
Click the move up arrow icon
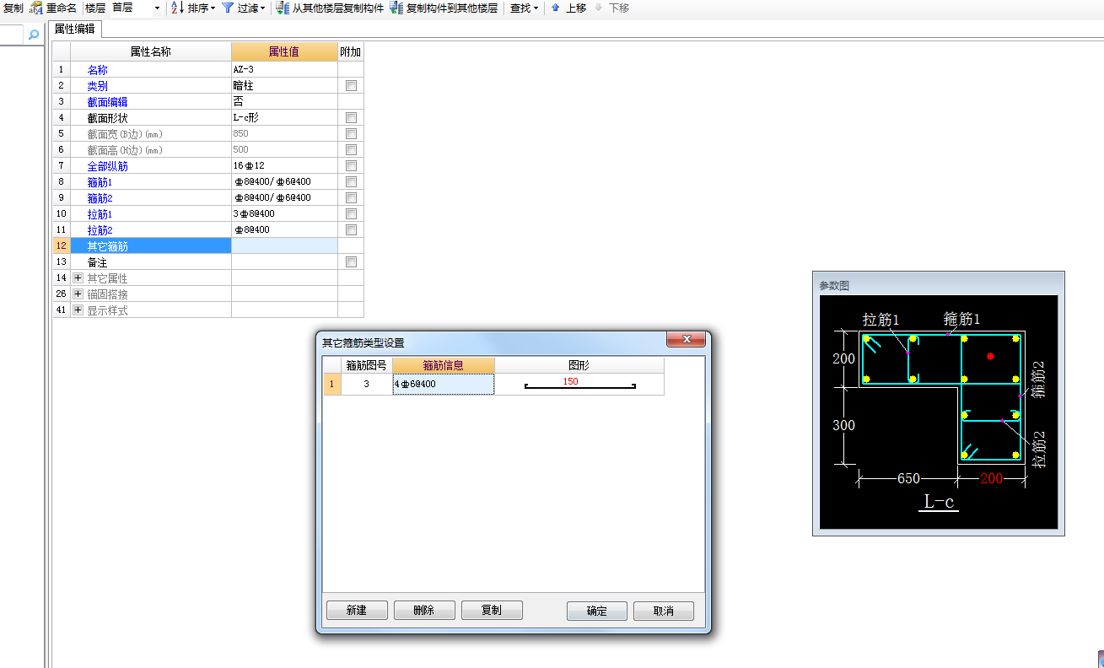(555, 8)
